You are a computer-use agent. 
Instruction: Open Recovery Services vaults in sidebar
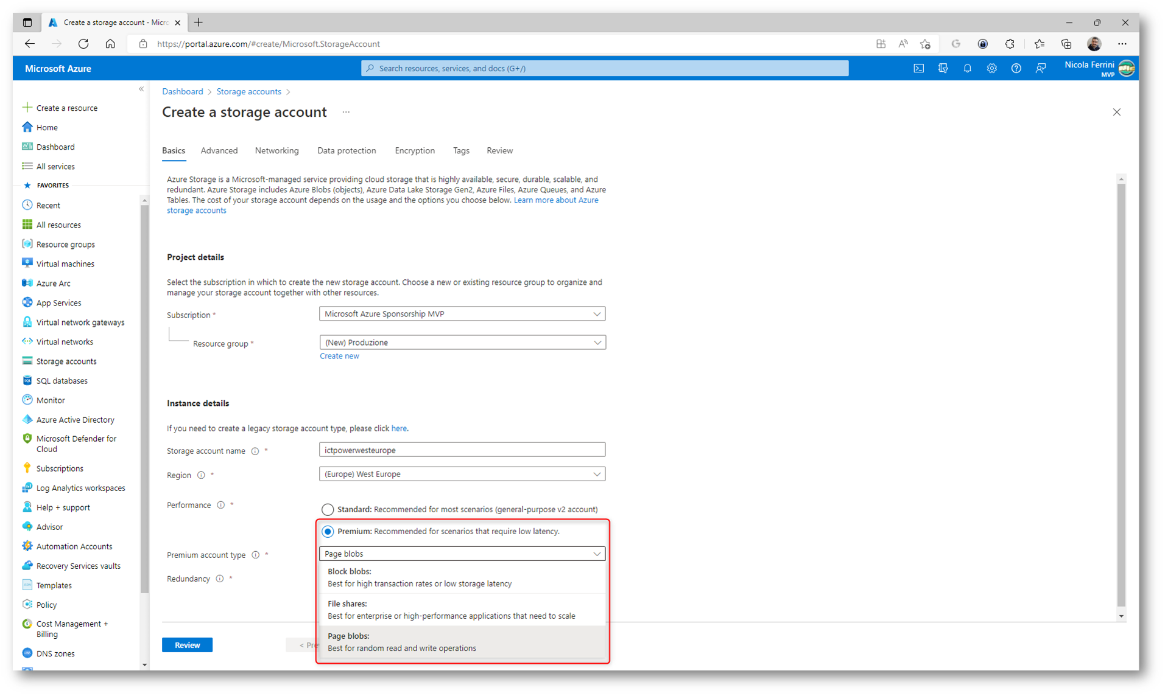click(x=78, y=565)
